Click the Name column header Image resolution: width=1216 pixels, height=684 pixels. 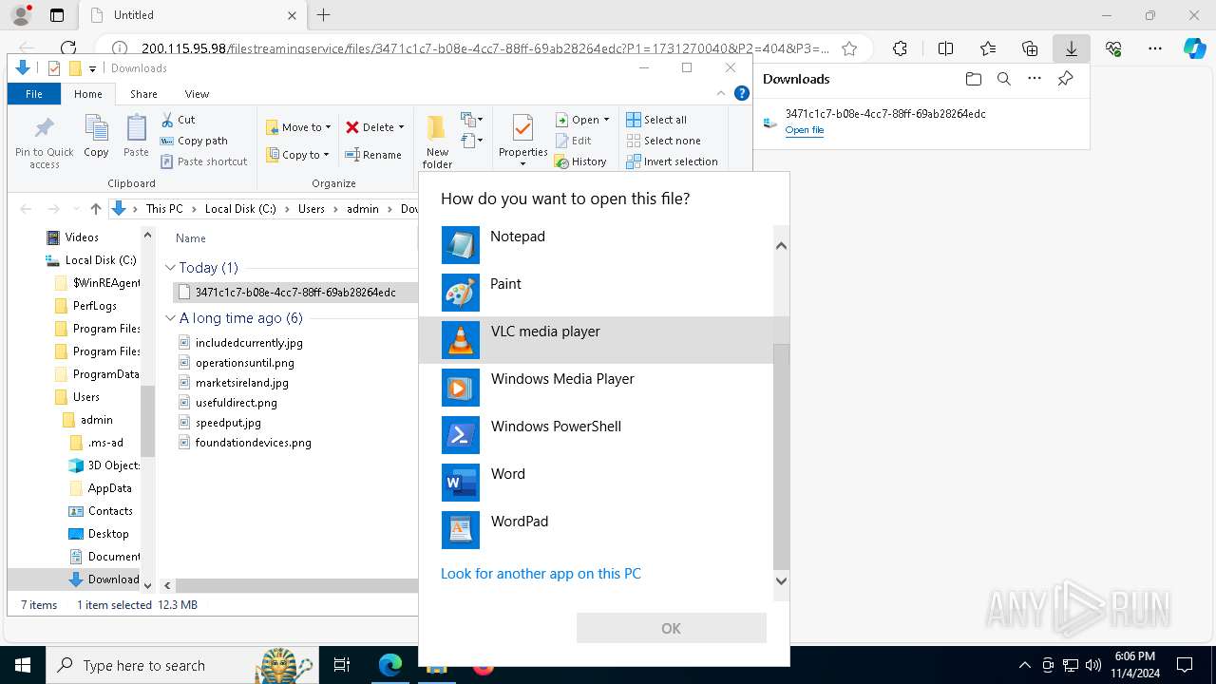(x=191, y=238)
